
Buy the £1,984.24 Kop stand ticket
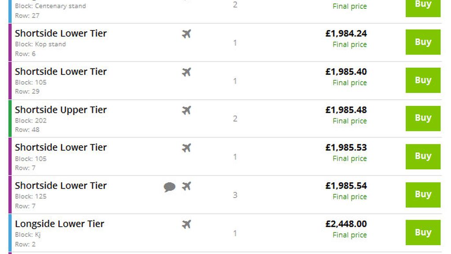(423, 42)
